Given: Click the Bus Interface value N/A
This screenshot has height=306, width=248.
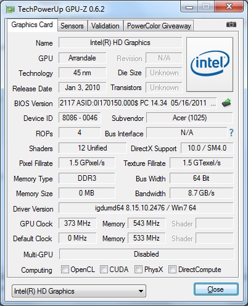Looking at the screenshot, I should [187, 133].
